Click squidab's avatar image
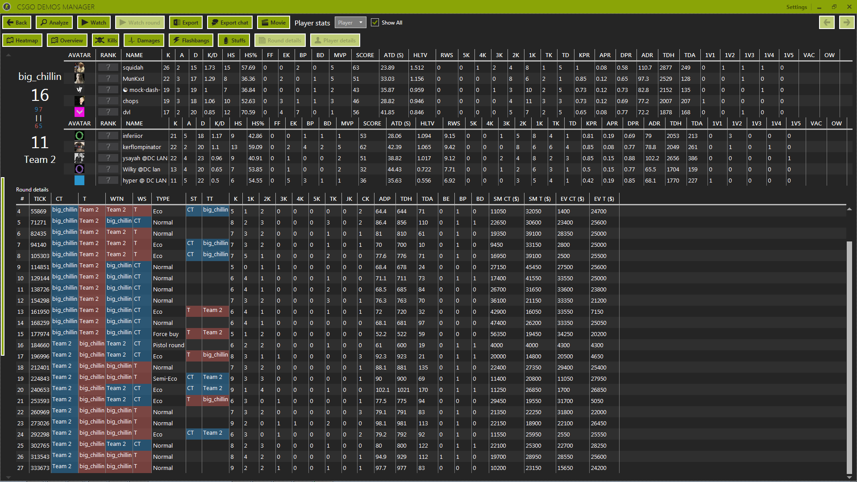The width and height of the screenshot is (857, 482). click(79, 67)
